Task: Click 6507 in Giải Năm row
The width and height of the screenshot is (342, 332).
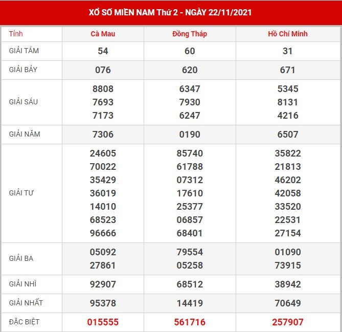Action: [287, 135]
